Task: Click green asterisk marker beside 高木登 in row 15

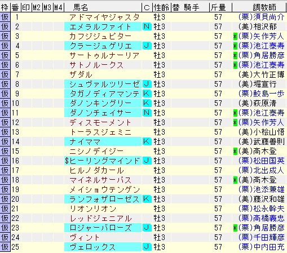Action: (x=235, y=152)
